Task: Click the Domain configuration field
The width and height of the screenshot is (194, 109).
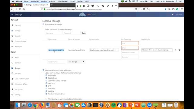Action: pos(130,57)
